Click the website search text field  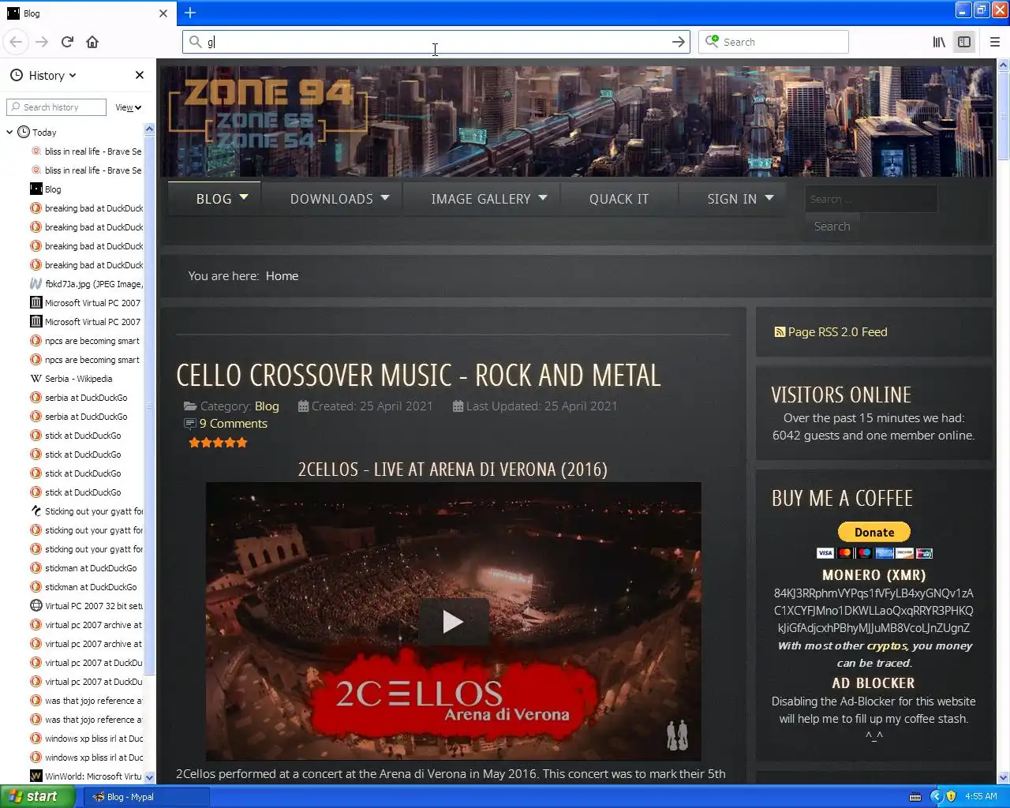coord(870,199)
